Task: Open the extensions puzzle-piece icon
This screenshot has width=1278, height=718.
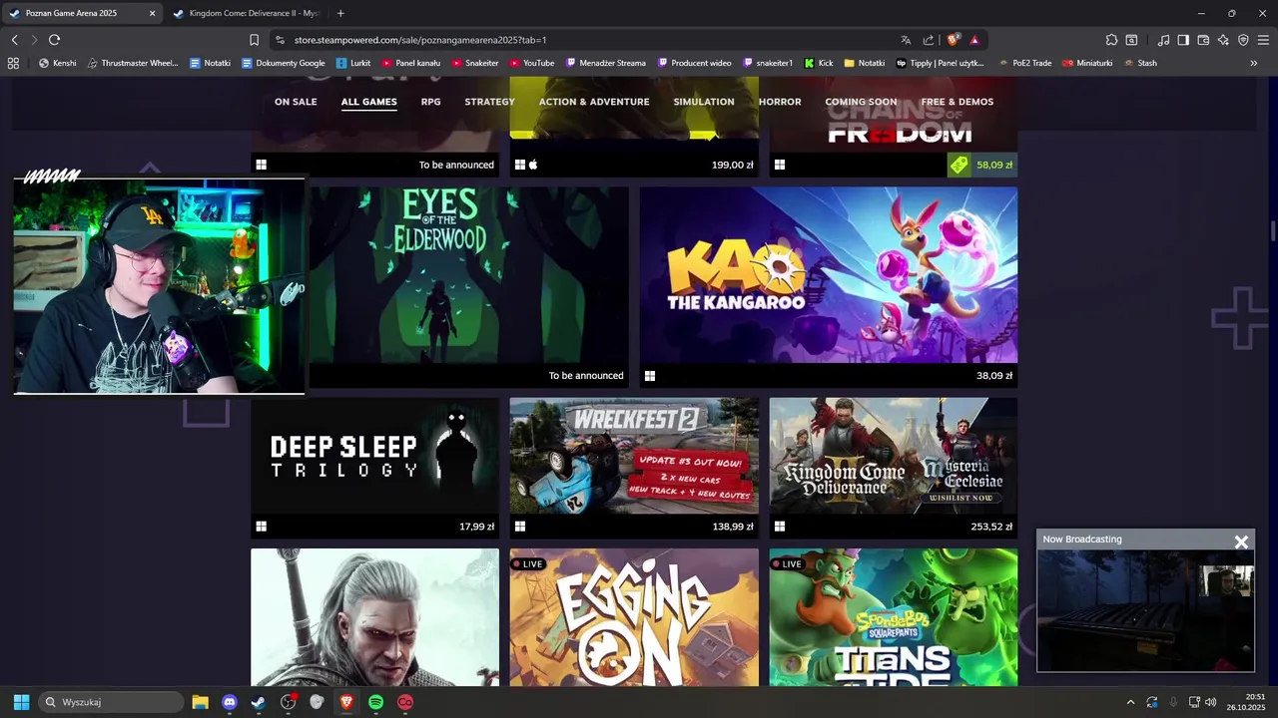Action: [x=1111, y=40]
